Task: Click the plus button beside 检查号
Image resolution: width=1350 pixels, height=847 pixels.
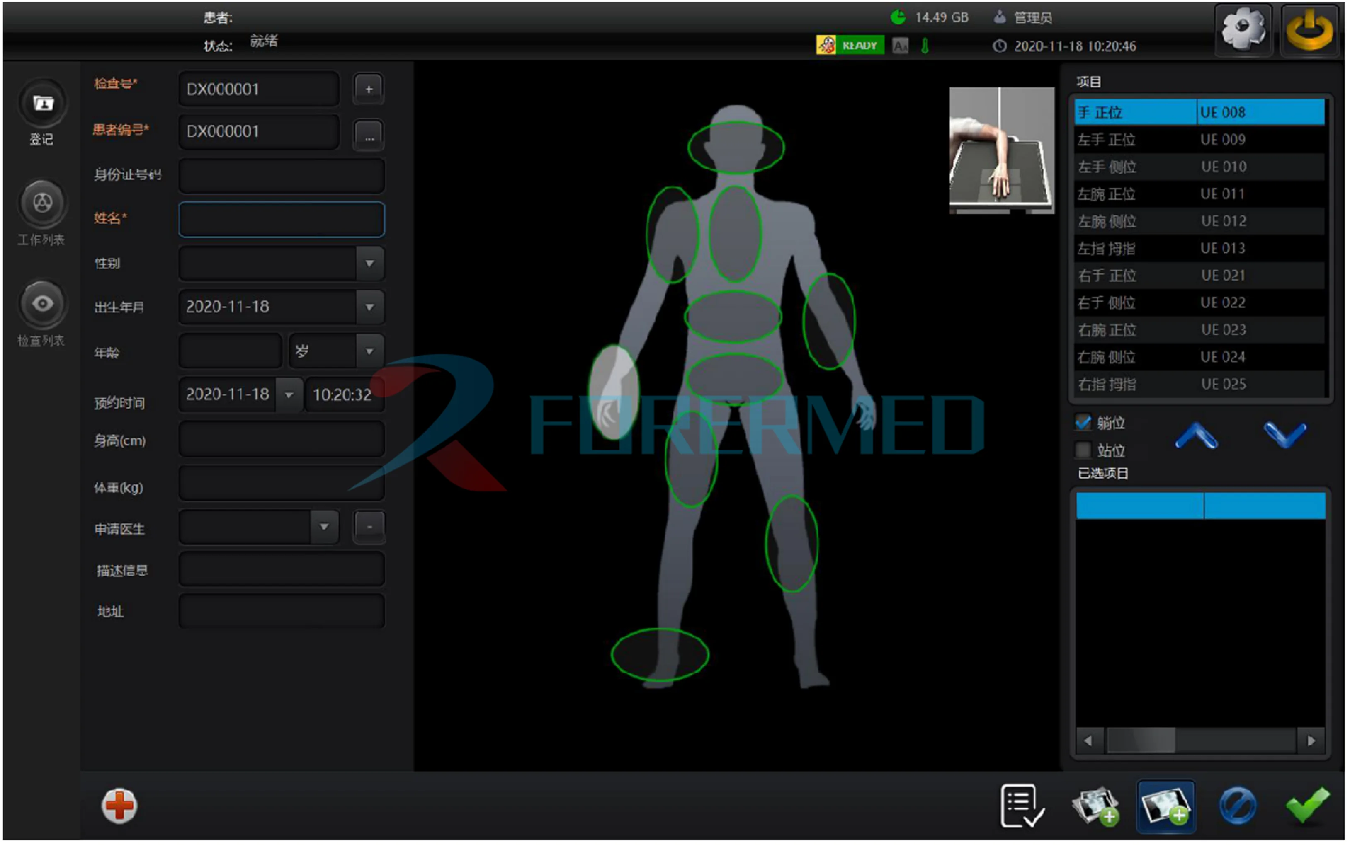Action: pos(369,89)
